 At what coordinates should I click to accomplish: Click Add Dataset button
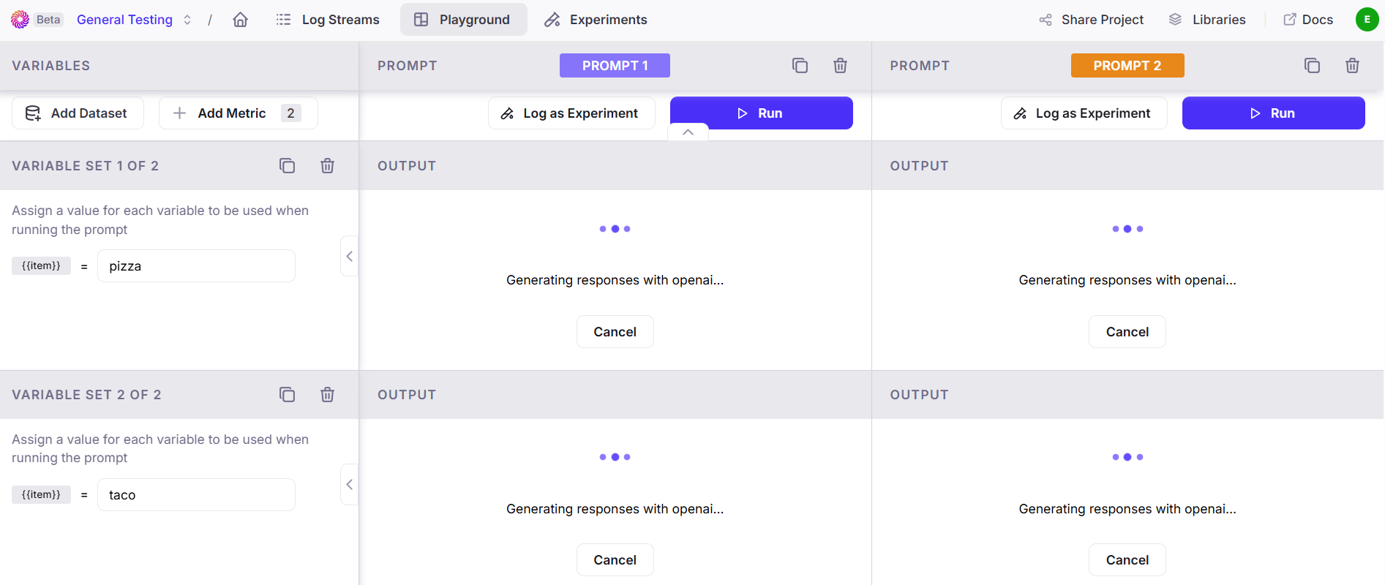[x=78, y=113]
